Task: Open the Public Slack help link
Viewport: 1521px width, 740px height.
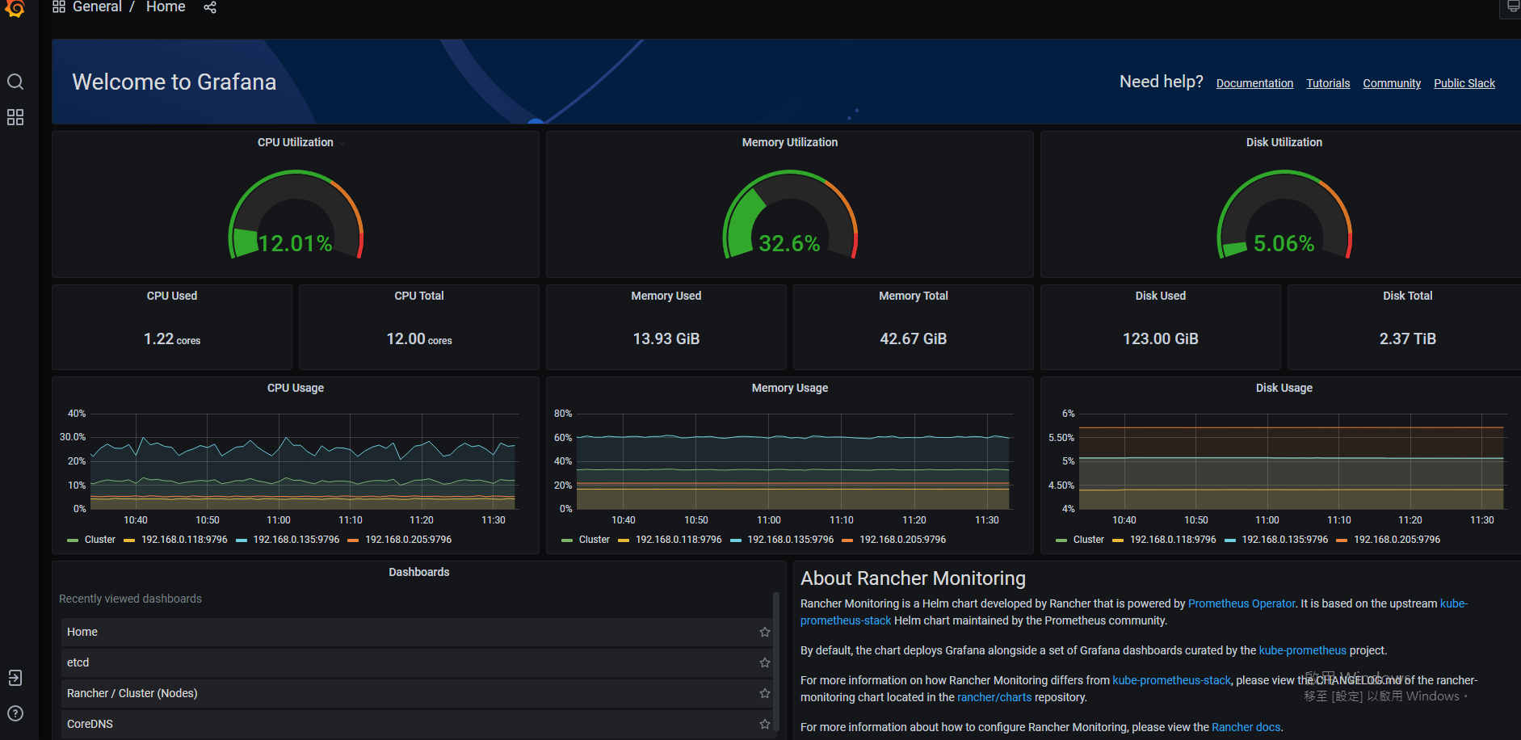Action: (x=1464, y=83)
